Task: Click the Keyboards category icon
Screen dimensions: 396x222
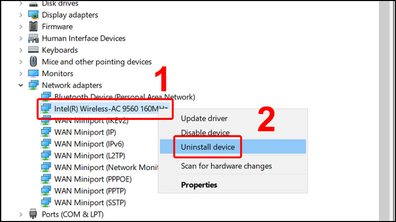Action: [x=33, y=50]
